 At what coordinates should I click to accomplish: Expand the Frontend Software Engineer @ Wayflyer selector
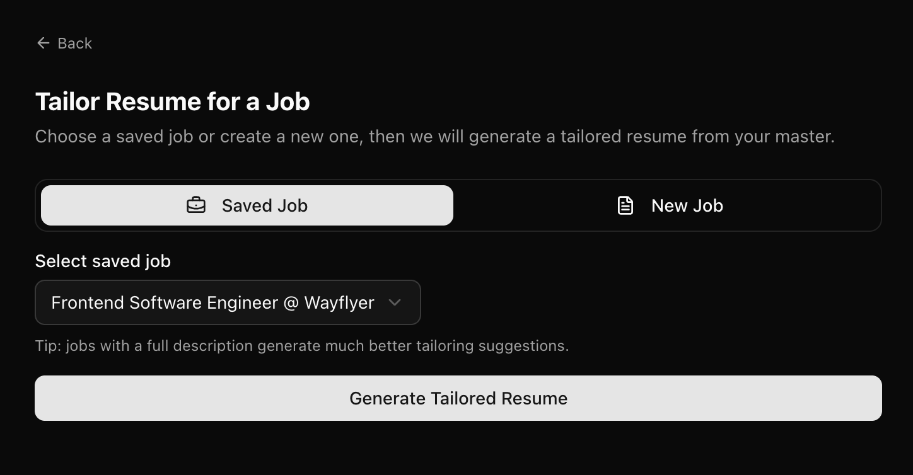point(228,302)
